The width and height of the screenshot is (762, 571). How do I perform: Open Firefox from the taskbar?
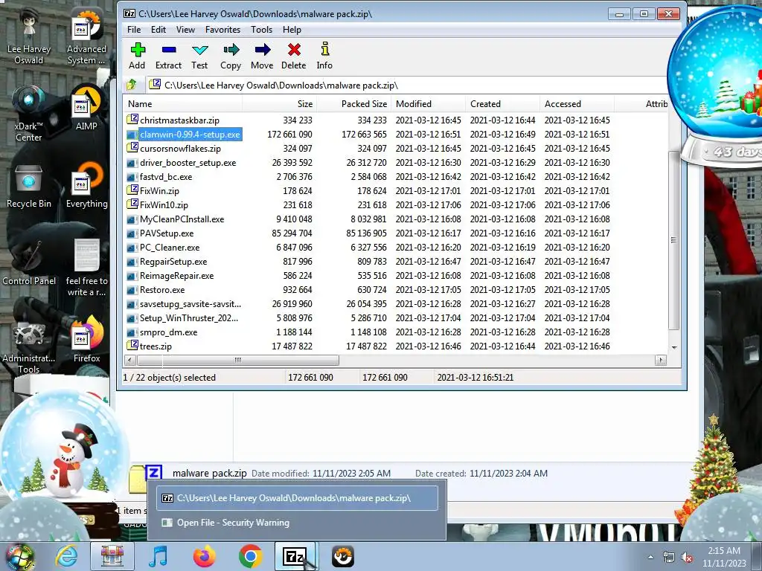(205, 556)
